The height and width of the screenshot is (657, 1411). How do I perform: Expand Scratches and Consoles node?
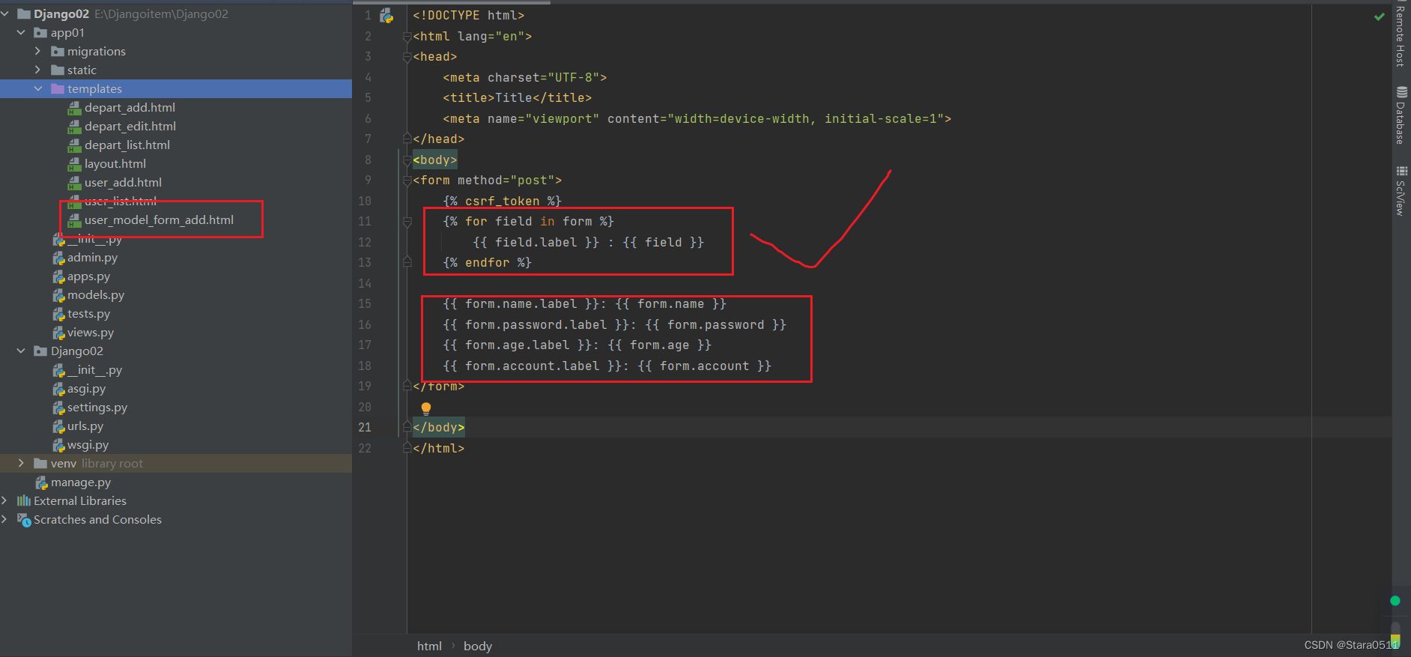(4, 519)
